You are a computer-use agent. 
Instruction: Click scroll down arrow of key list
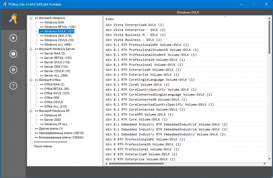(269, 159)
